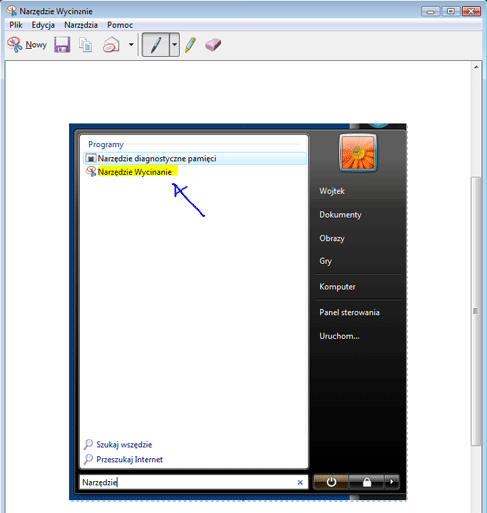Open the Plik menu

(x=16, y=25)
